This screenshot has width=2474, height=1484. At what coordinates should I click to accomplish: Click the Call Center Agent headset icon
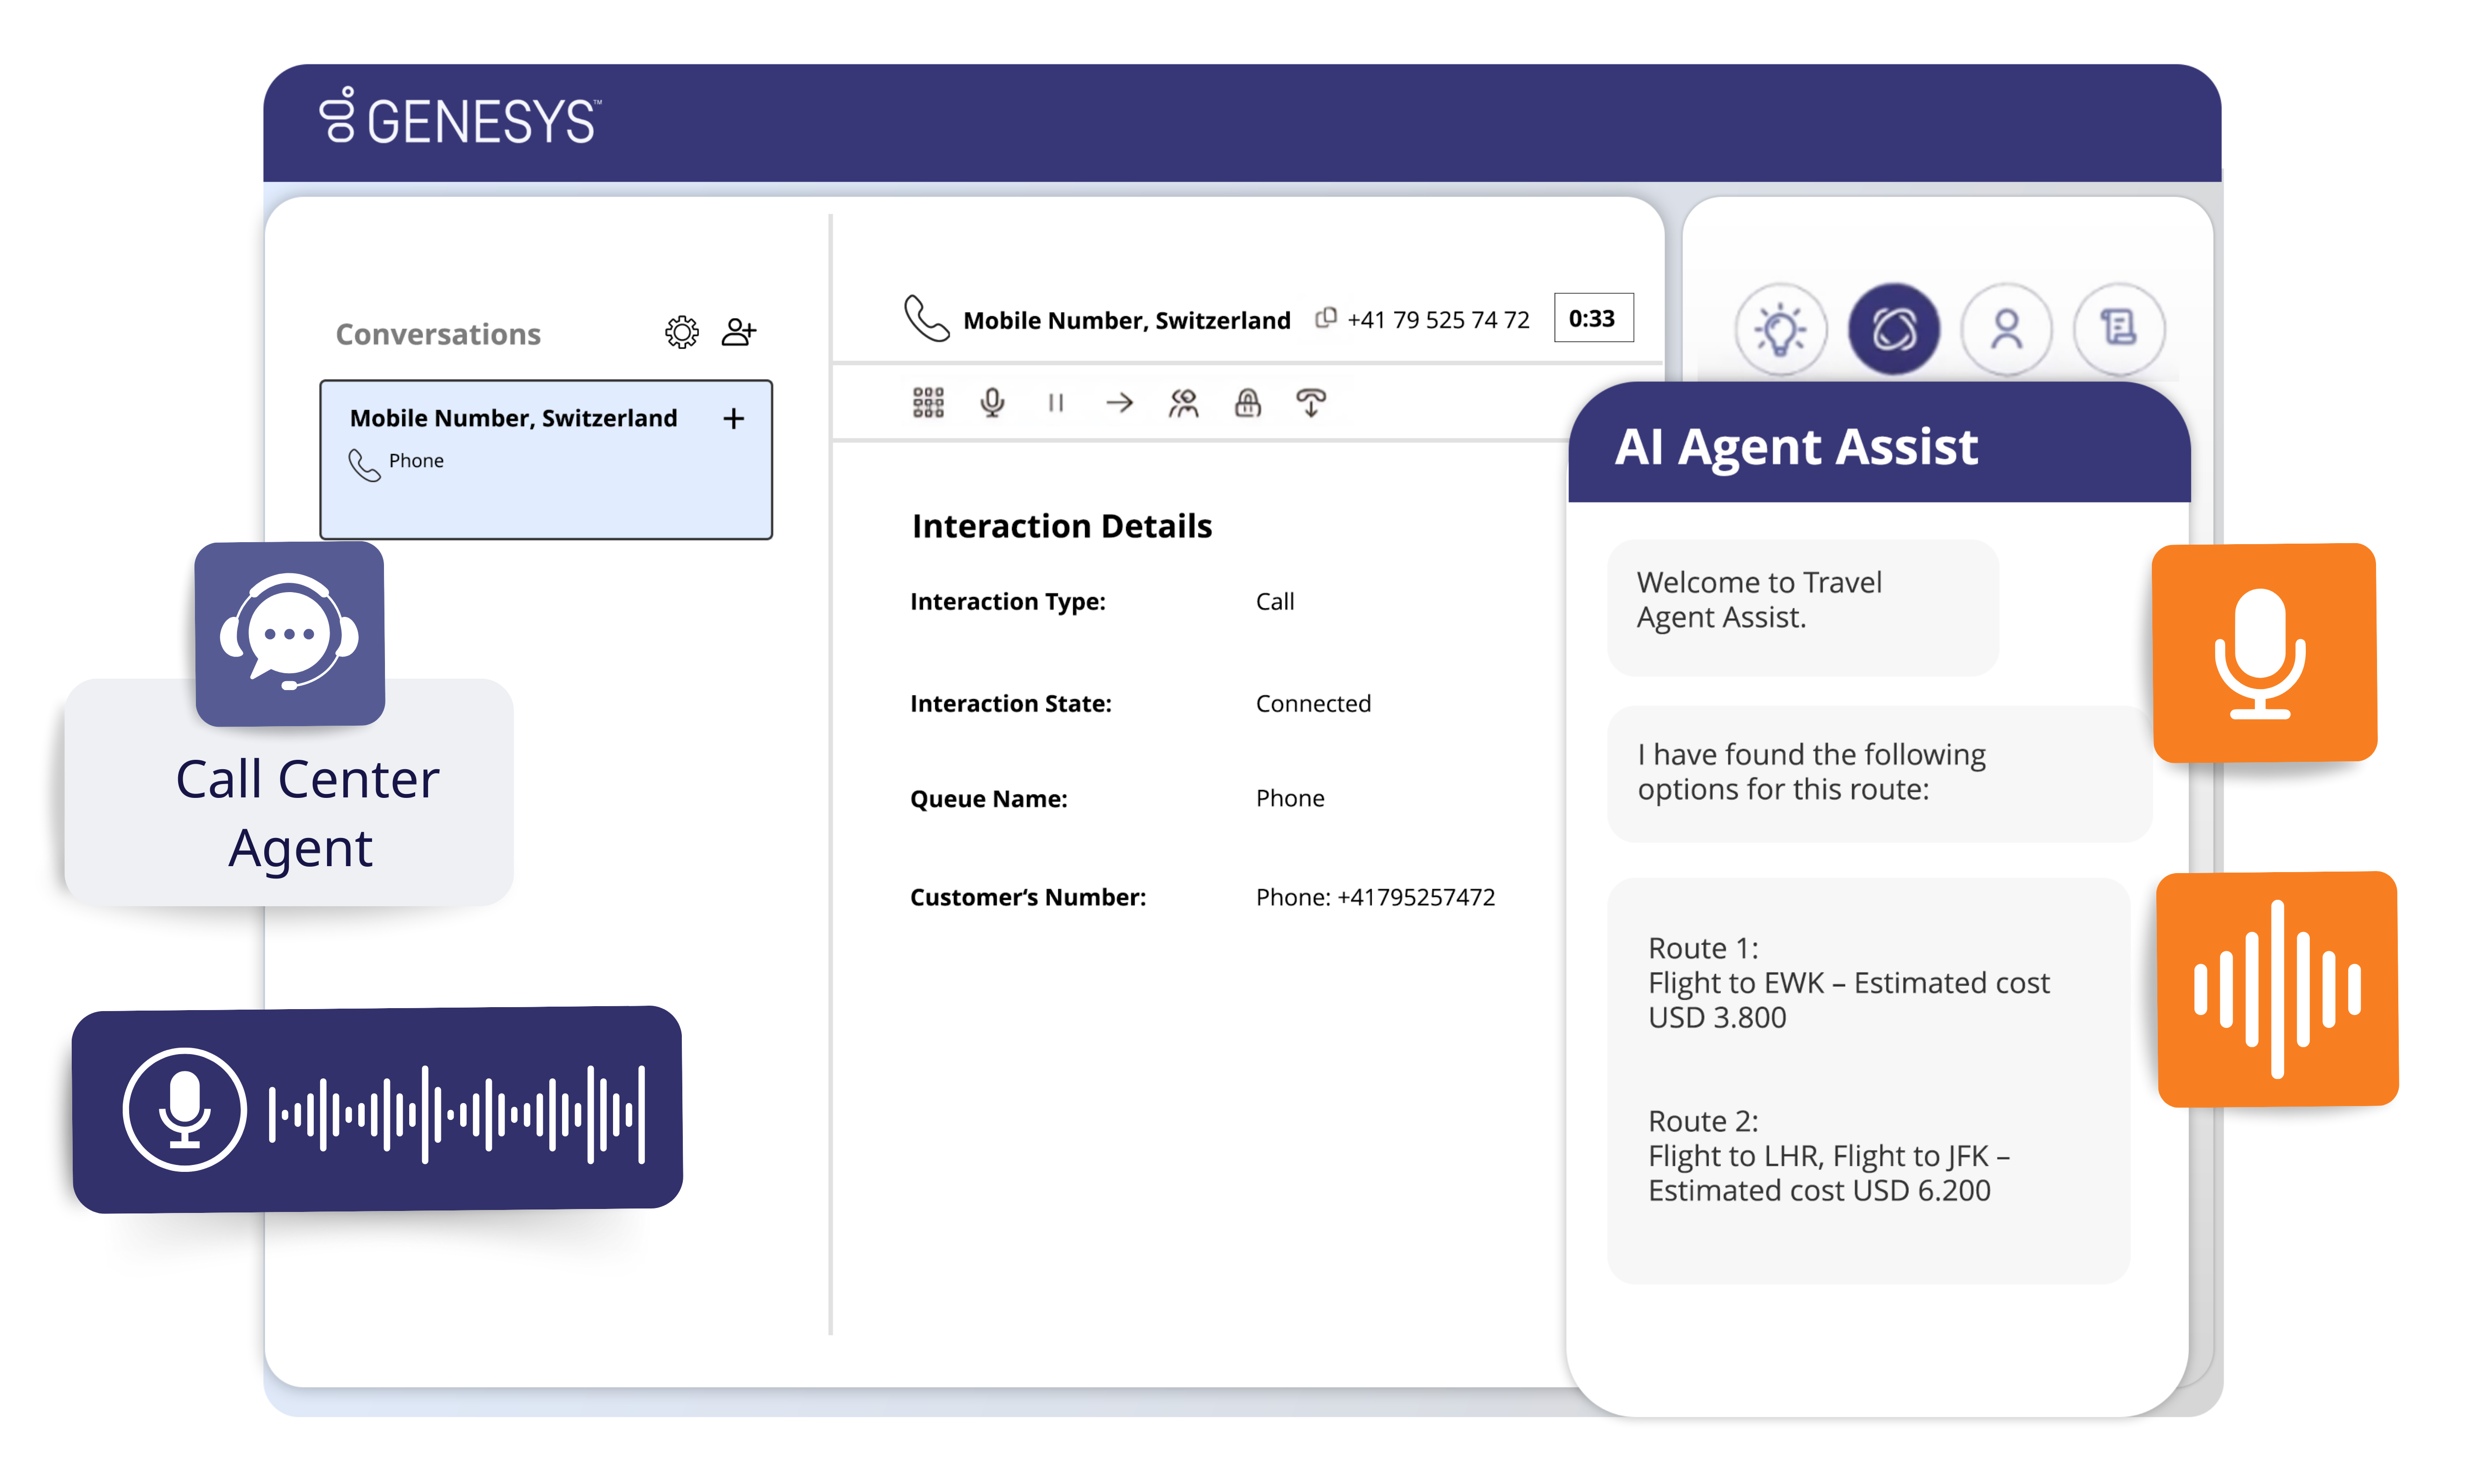click(x=290, y=633)
